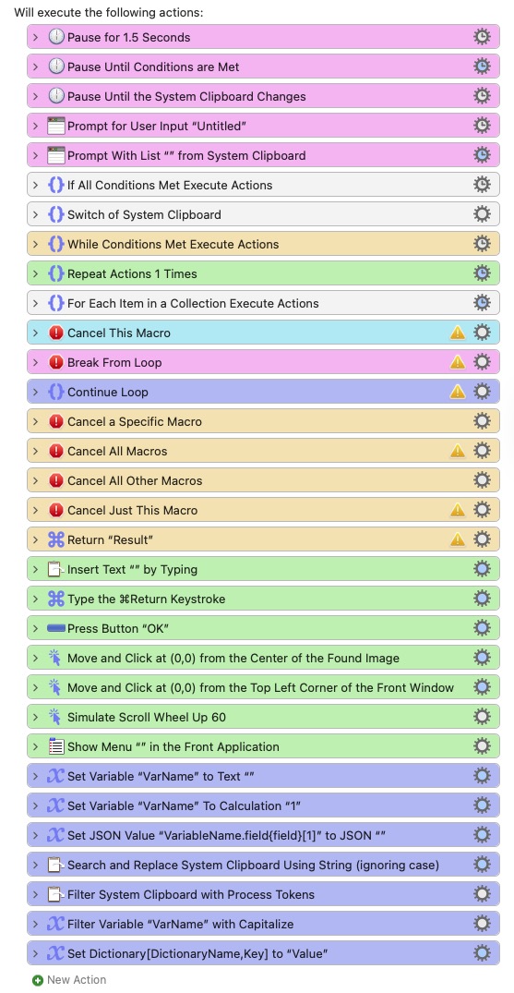Click the warning triangle on Cancel All Macros
Screen dimensions: 514x993
pyautogui.click(x=457, y=451)
